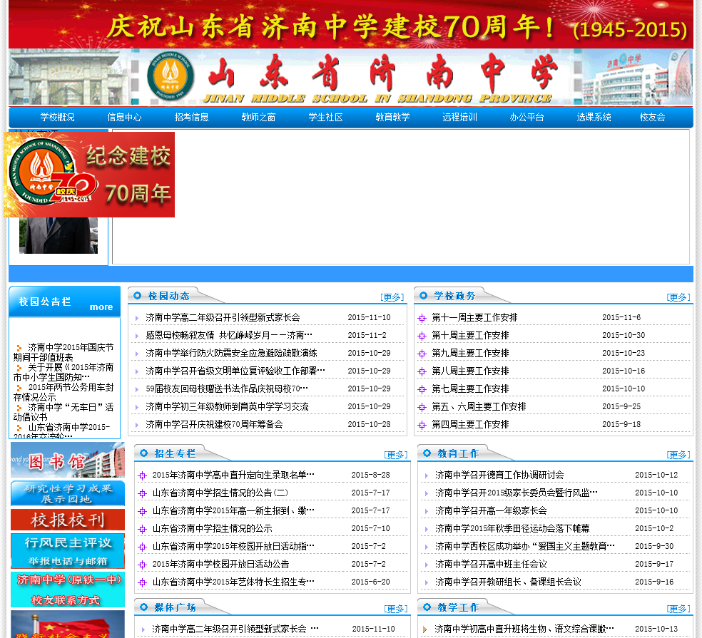Click 更多 in the 校园动态 section
This screenshot has width=702, height=638.
[x=392, y=297]
